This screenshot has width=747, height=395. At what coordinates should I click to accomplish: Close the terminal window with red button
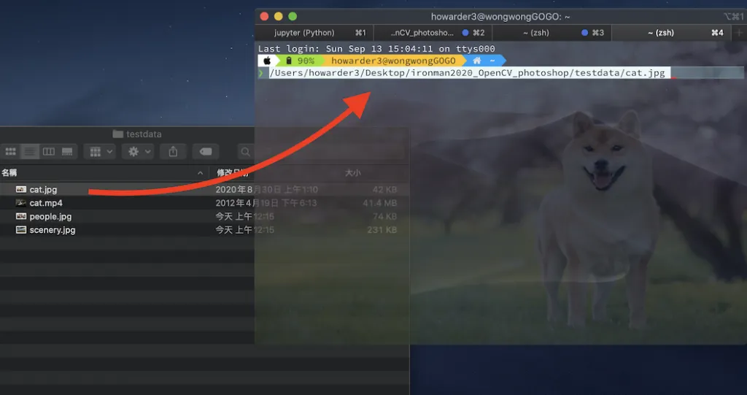[x=264, y=17]
